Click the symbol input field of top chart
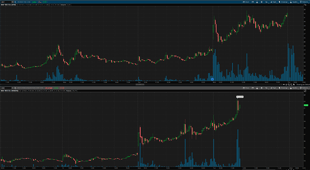The width and height of the screenshot is (310, 170). [6, 2]
